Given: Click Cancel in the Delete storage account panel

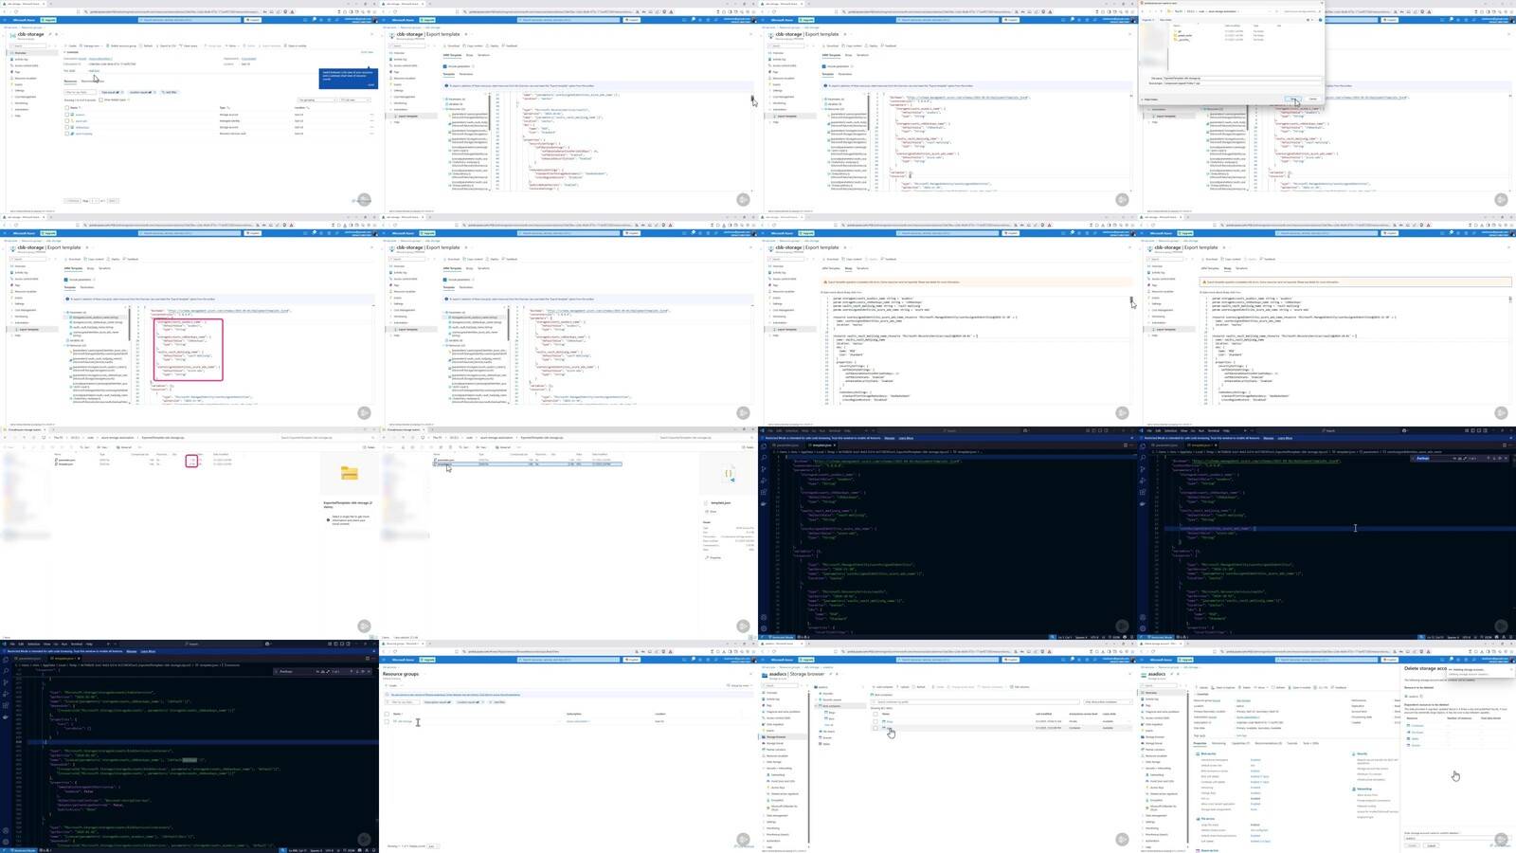Looking at the screenshot, I should pyautogui.click(x=1431, y=845).
